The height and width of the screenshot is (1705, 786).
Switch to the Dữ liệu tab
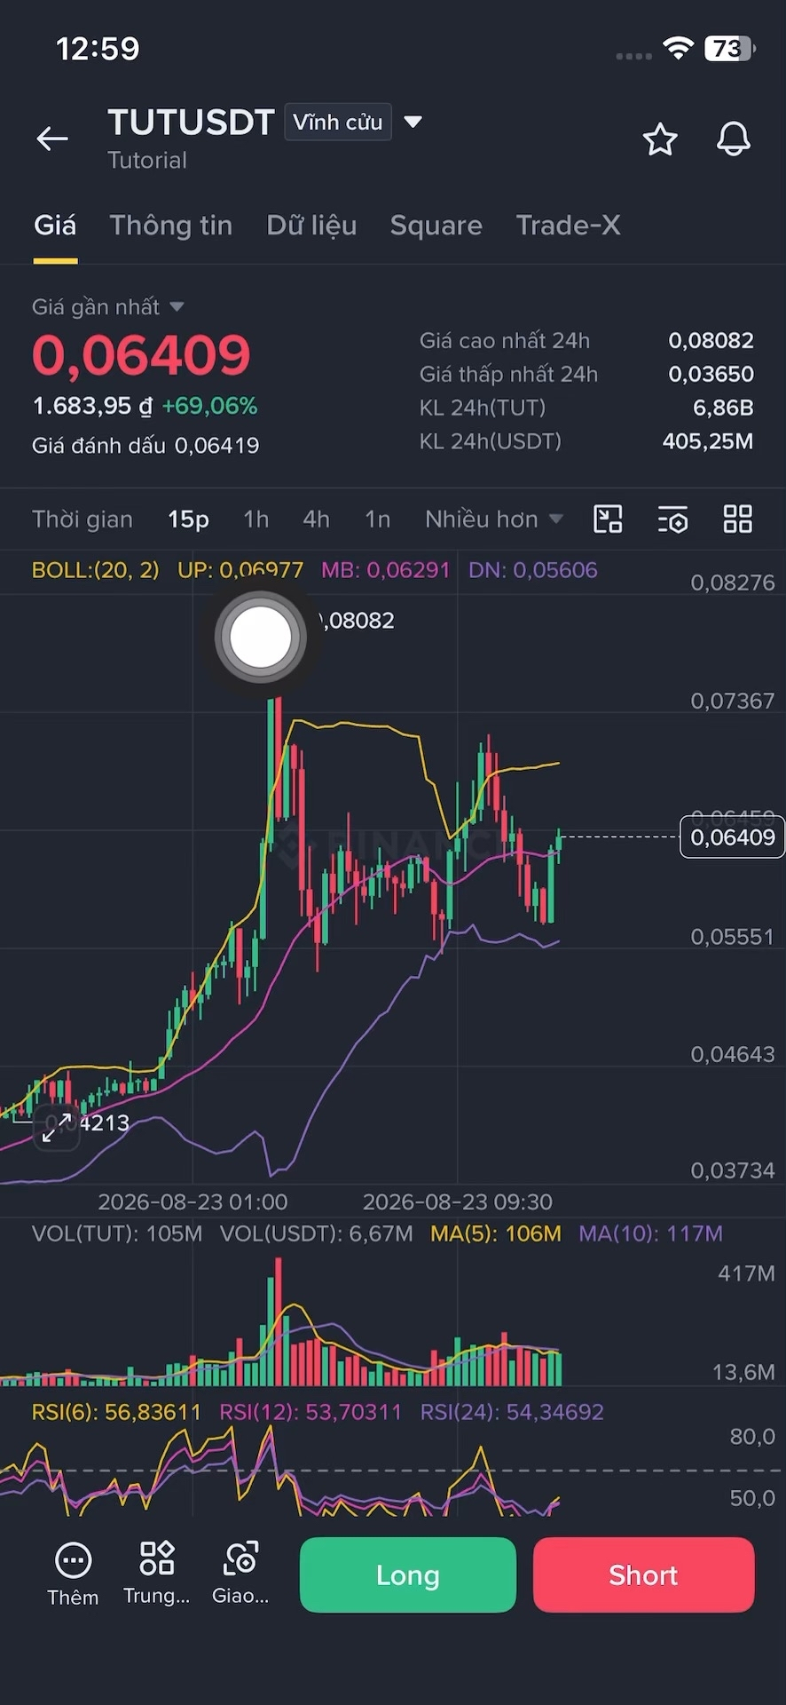311,226
